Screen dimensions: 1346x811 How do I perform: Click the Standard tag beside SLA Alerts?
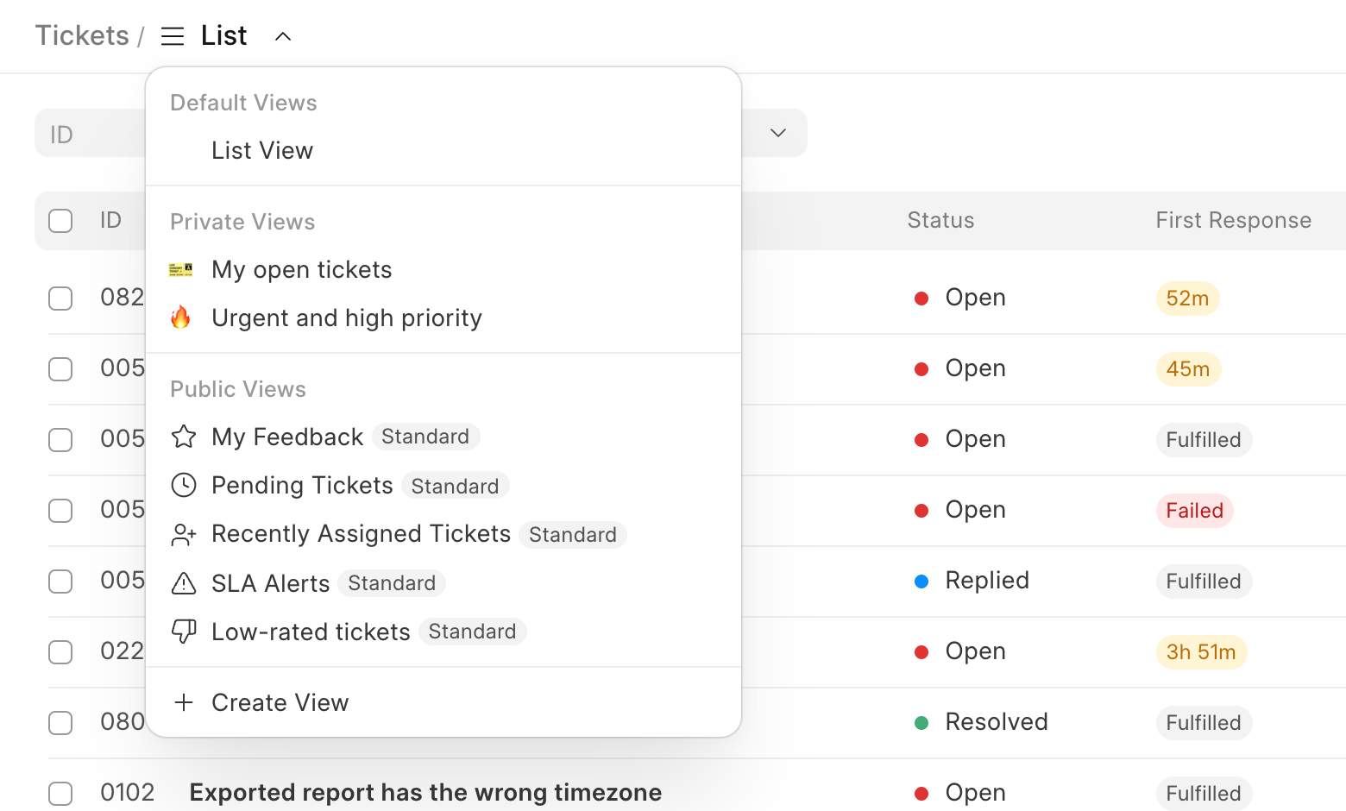392,583
